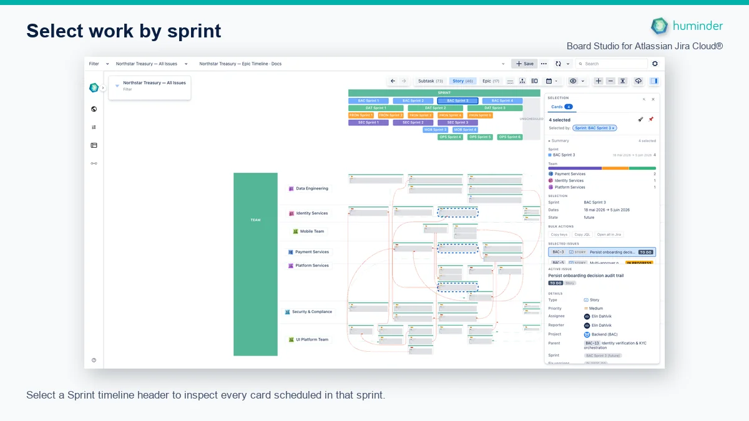The width and height of the screenshot is (749, 421).
Task: Open Northstar Treasury — All Issues dropdown
Action: (x=152, y=64)
